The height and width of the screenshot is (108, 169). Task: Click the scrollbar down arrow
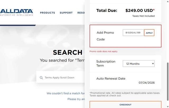click(x=167, y=106)
